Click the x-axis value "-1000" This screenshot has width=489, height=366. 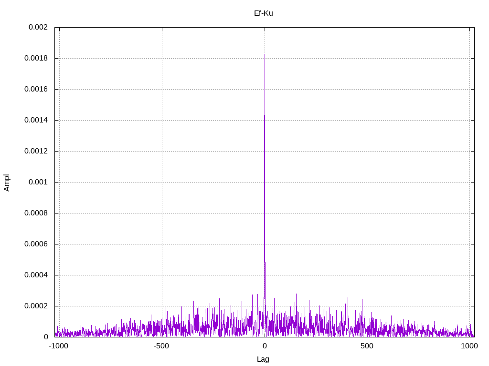point(58,346)
